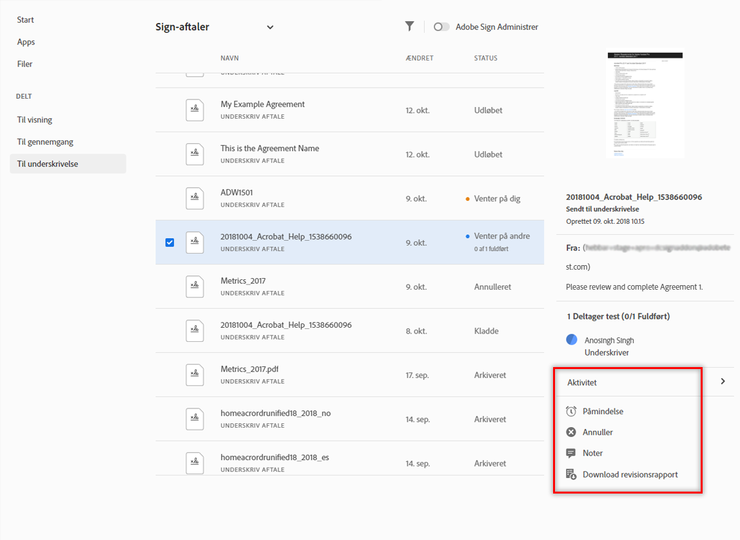The width and height of the screenshot is (740, 540).
Task: Click the Download revisionsrapport icon
Action: [570, 475]
